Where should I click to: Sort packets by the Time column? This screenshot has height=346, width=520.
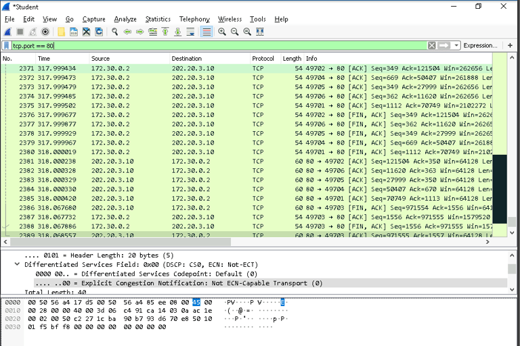(63, 59)
